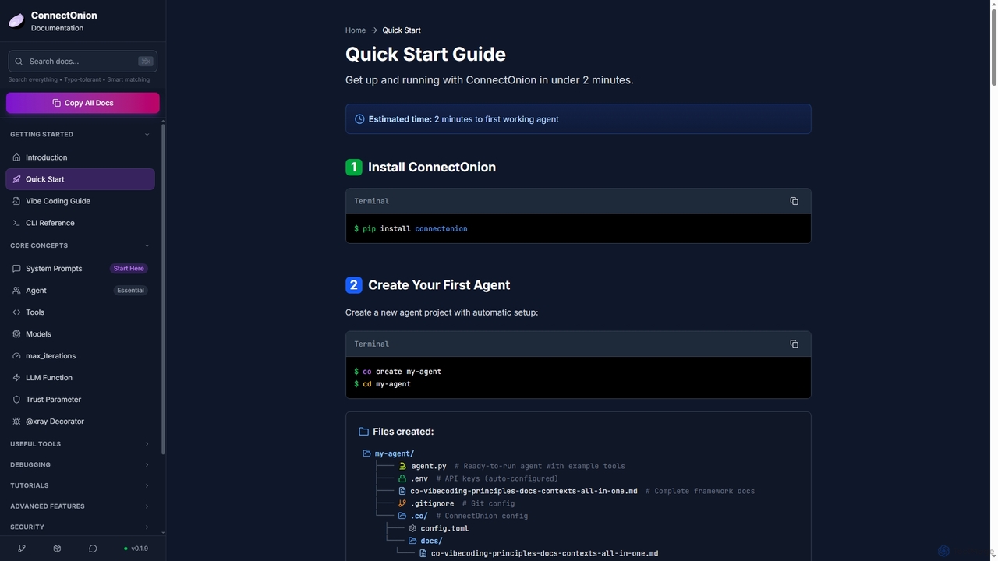This screenshot has width=998, height=561.
Task: Collapse the Core Concepts section
Action: (147, 245)
